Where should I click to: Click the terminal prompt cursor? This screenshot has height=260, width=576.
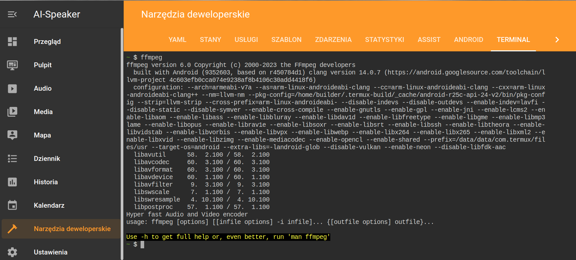(x=142, y=244)
